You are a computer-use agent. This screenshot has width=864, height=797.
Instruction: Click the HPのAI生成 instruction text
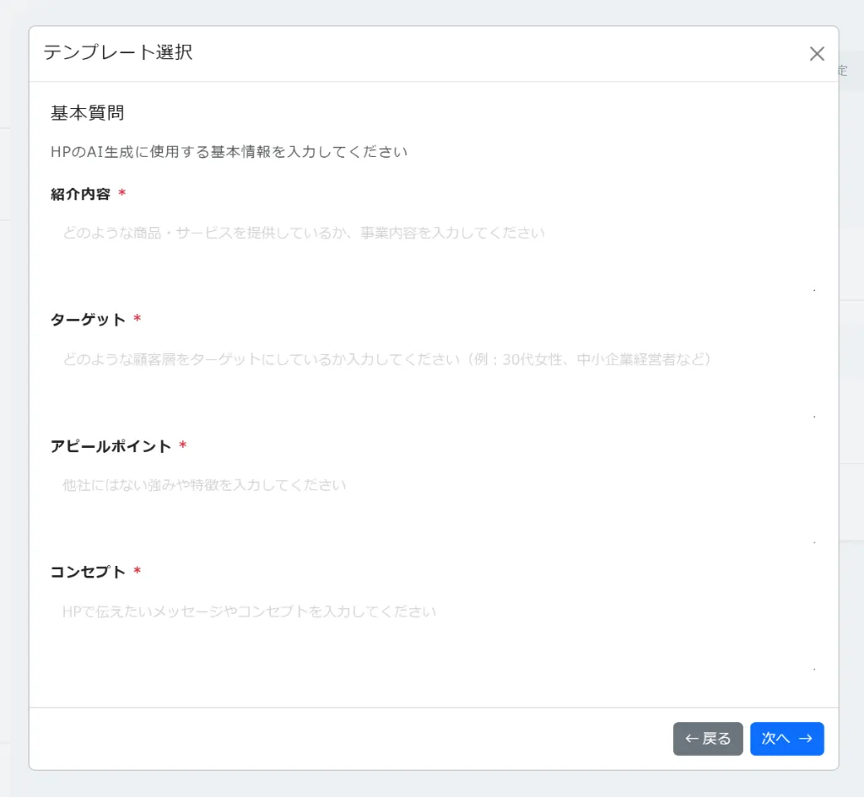point(229,152)
